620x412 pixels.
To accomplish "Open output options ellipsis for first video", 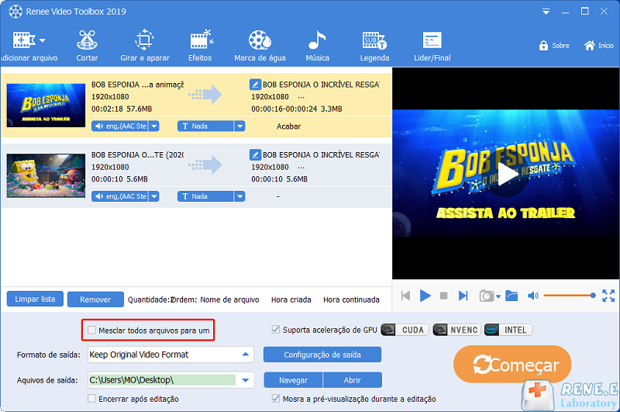I will click(301, 97).
